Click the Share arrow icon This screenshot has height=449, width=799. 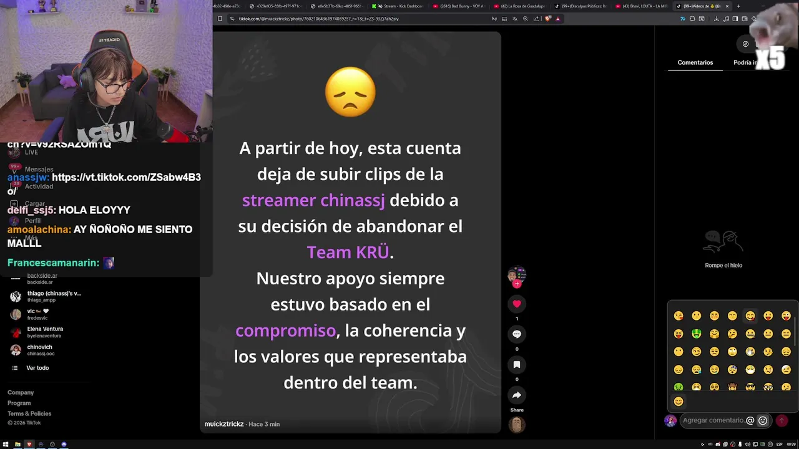[x=517, y=395]
